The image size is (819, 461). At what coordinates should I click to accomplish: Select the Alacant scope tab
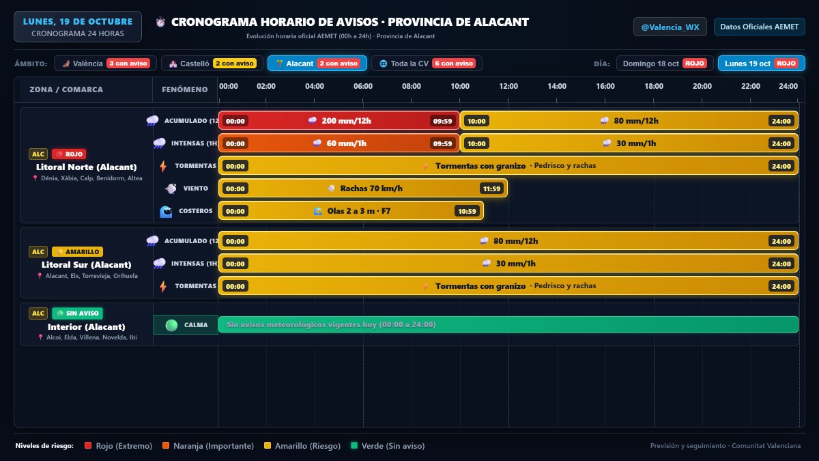tap(317, 64)
